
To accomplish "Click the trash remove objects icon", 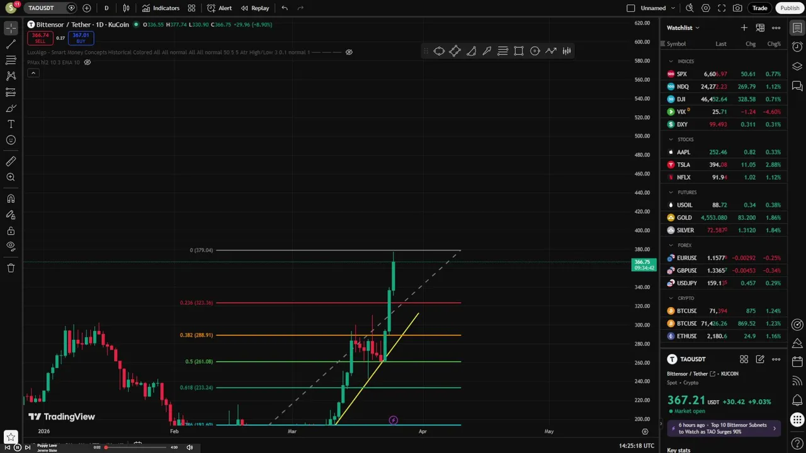I will pyautogui.click(x=11, y=268).
